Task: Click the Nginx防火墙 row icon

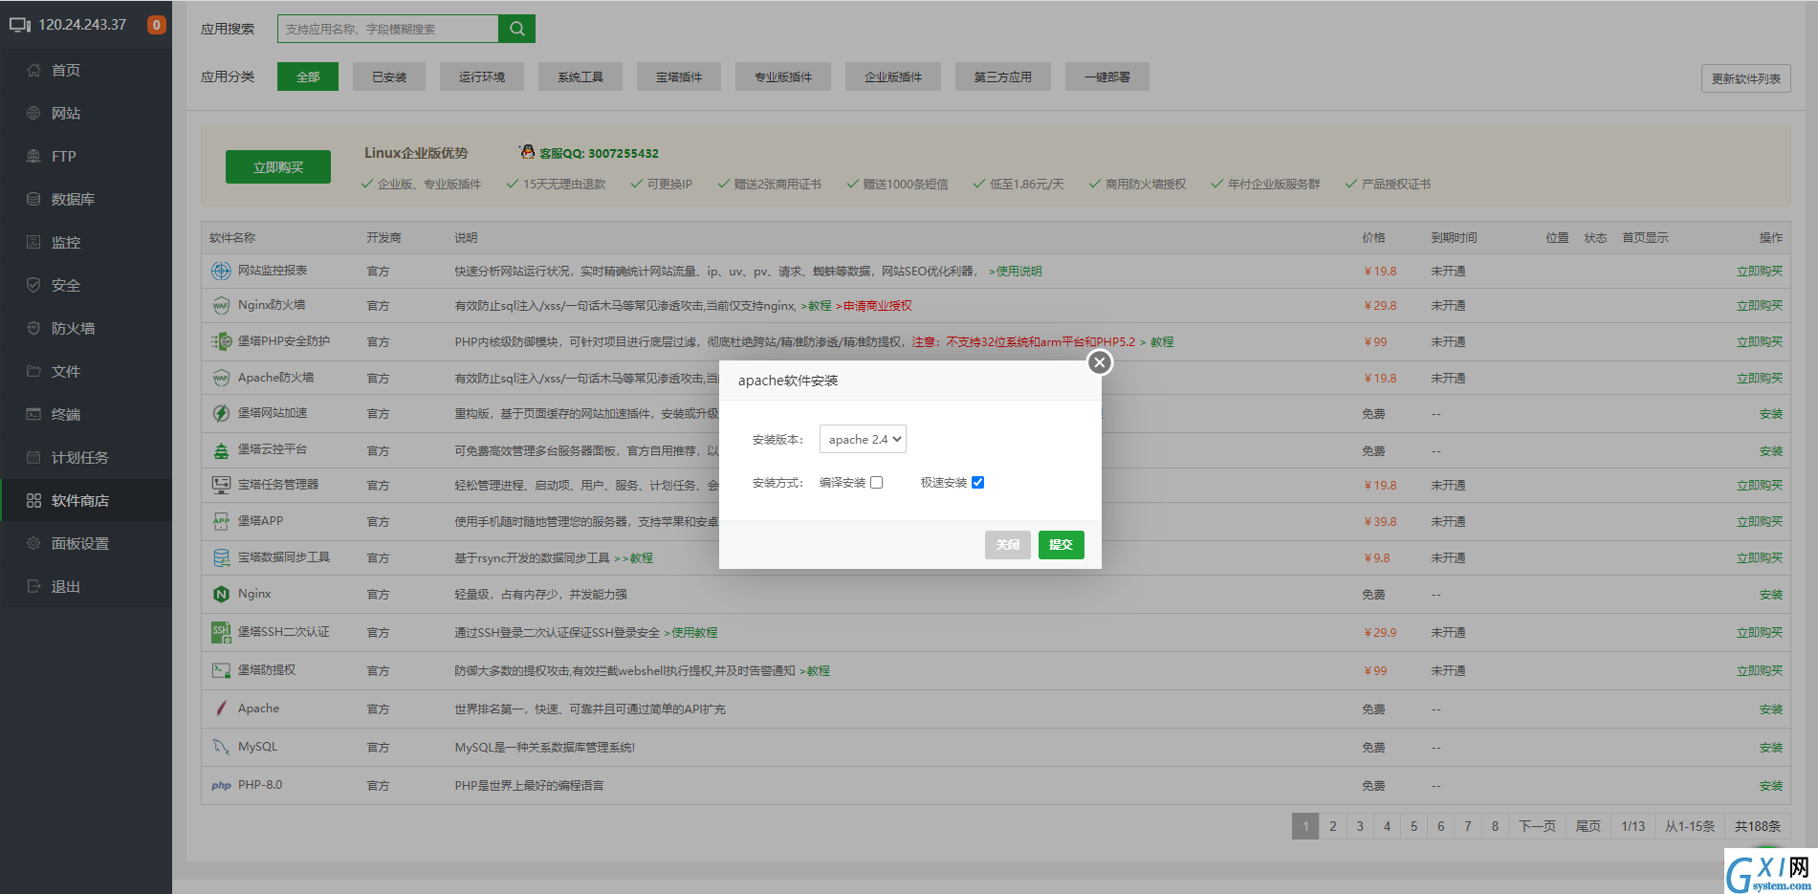Action: (221, 306)
